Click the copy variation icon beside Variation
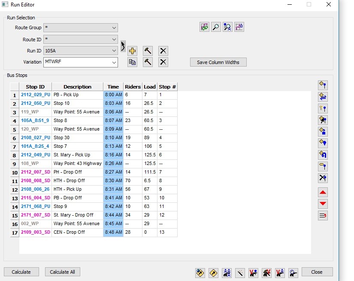Image resolution: width=354 pixels, height=281 pixels. [132, 62]
